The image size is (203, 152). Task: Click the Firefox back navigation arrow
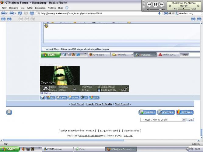3,13
